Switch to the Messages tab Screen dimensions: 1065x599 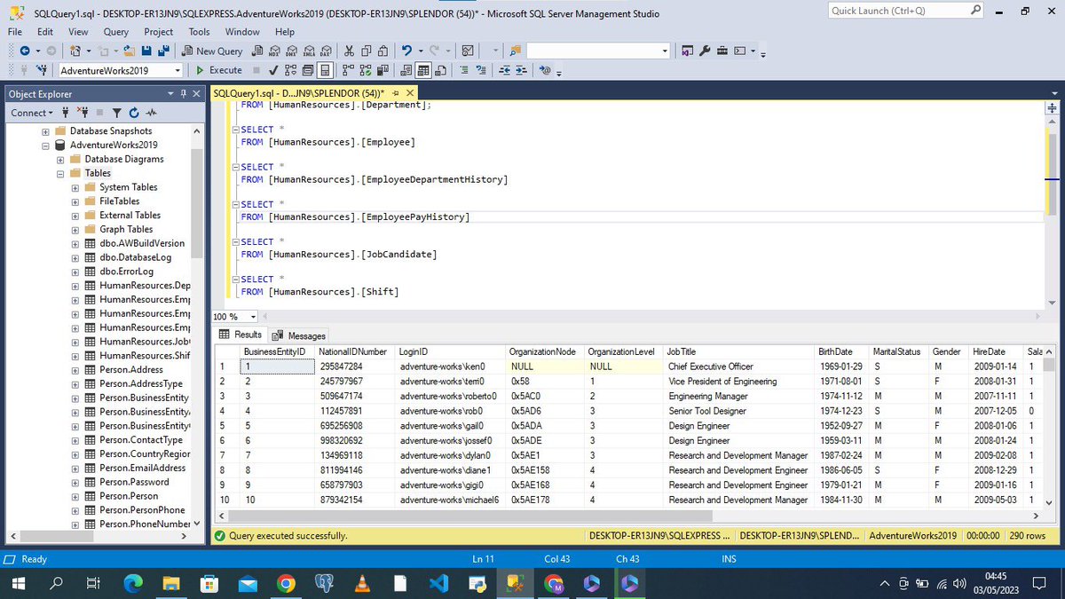pyautogui.click(x=299, y=335)
